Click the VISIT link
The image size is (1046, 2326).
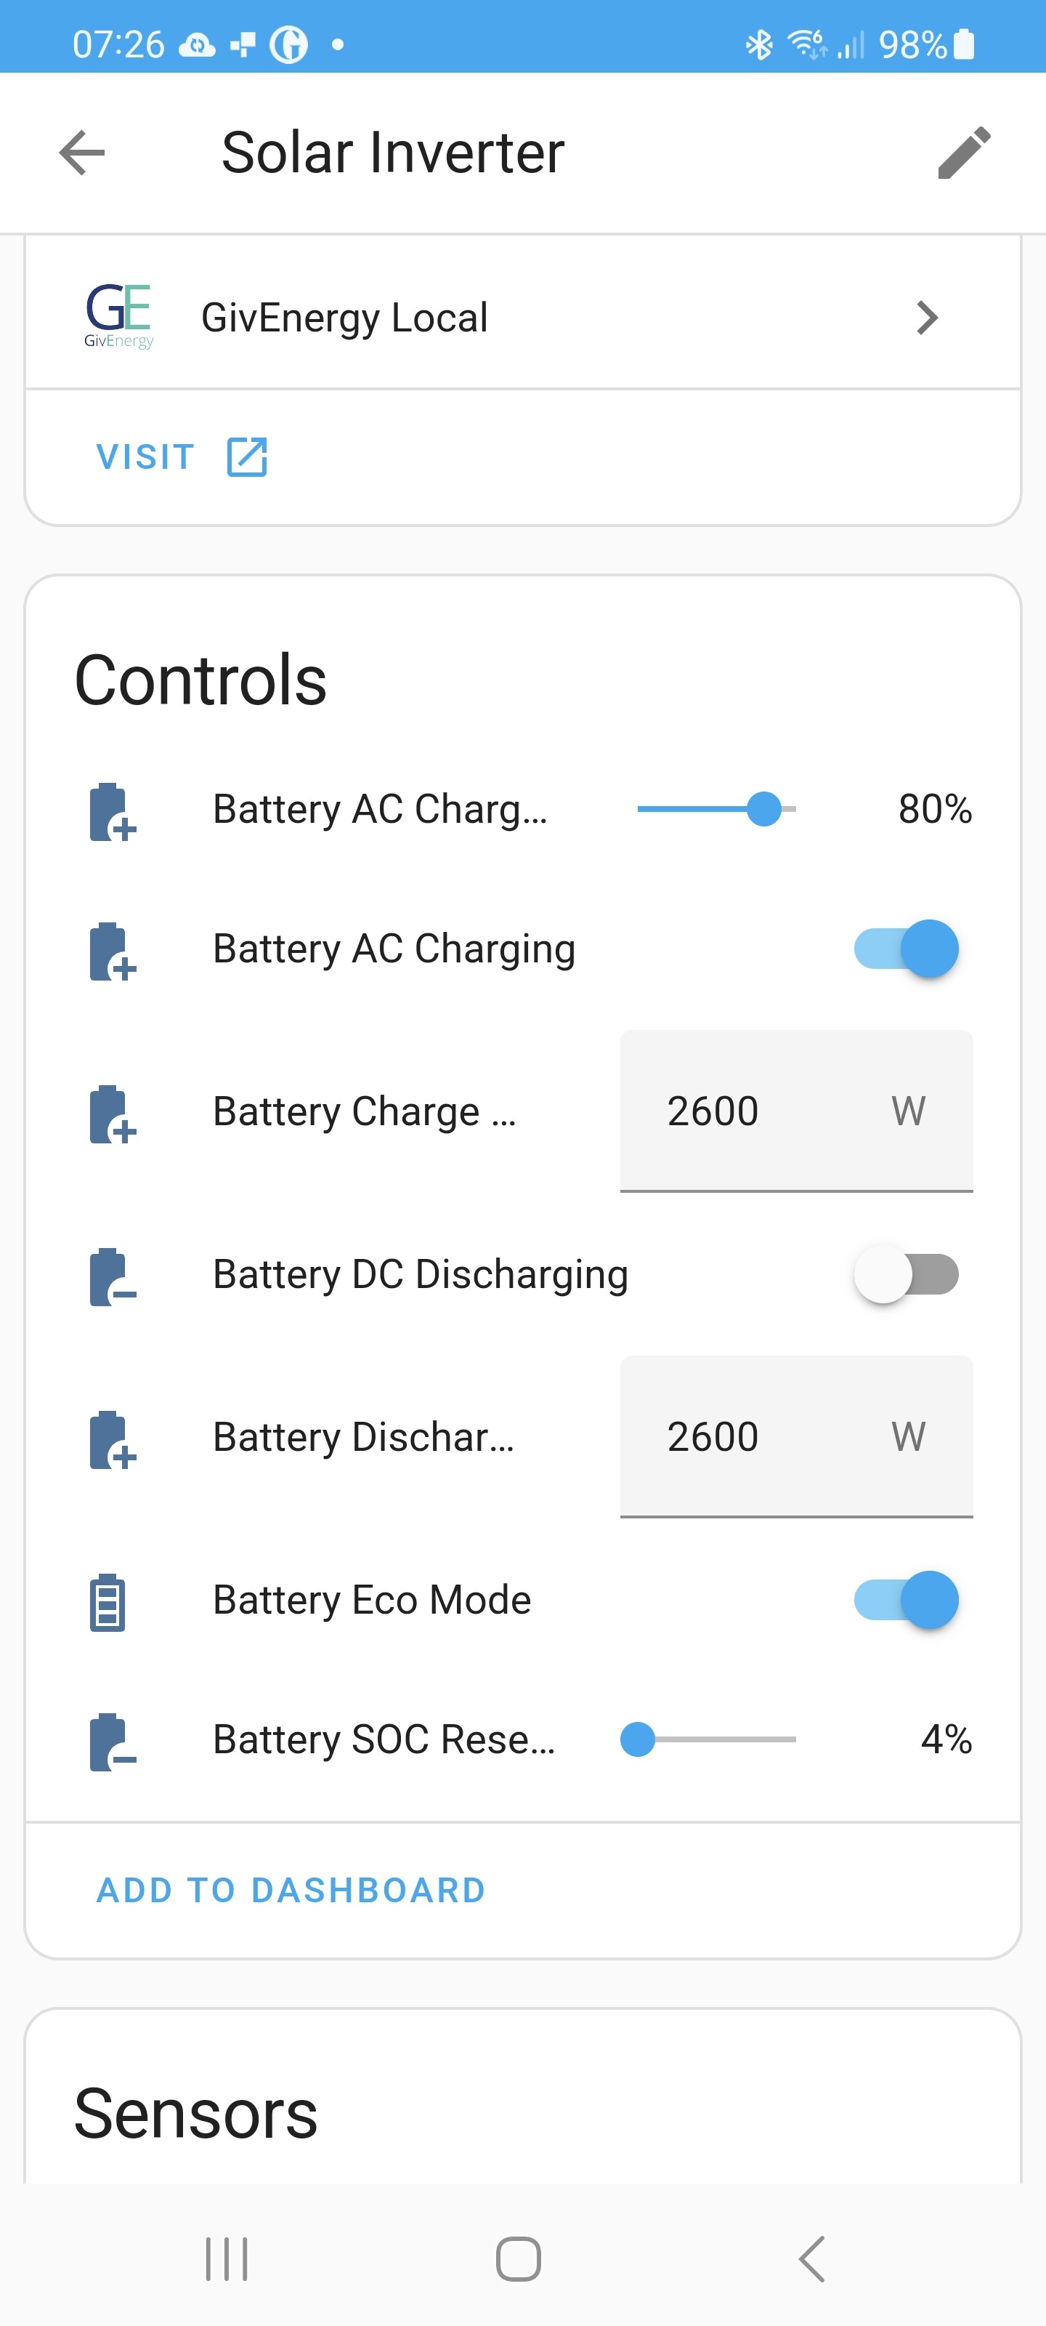tap(146, 456)
